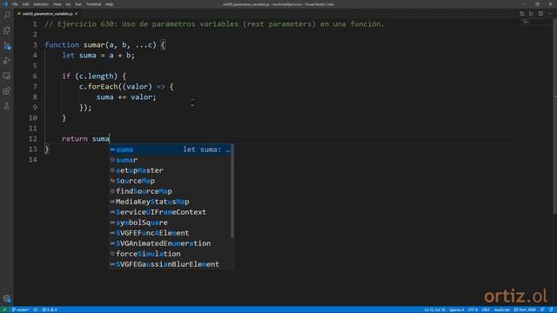557x313 pixels.
Task: Click the CRLF end-of-line indicator
Action: (x=486, y=310)
